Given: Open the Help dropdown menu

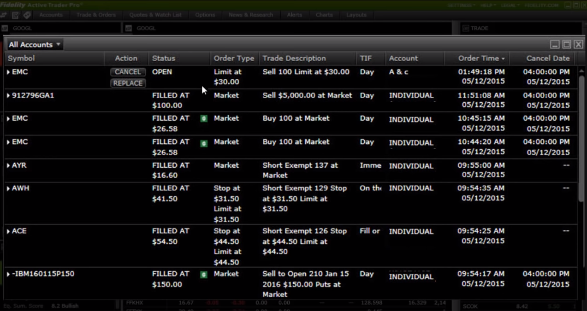Looking at the screenshot, I should tap(488, 5).
